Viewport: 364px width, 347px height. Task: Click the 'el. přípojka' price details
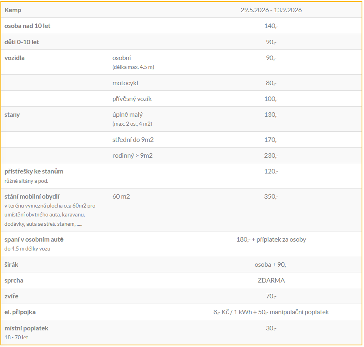[271, 312]
